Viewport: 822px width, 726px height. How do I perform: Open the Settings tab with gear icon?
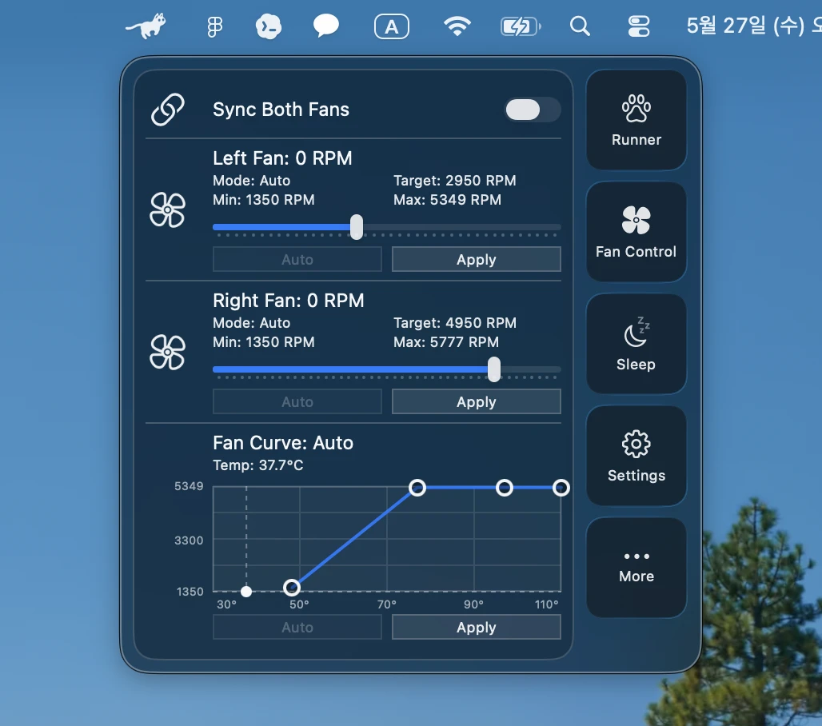(x=636, y=455)
